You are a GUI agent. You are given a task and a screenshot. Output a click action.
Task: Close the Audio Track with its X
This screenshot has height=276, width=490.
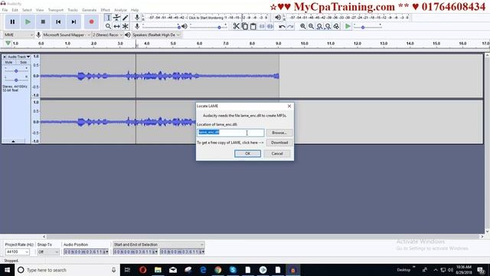pos(5,57)
